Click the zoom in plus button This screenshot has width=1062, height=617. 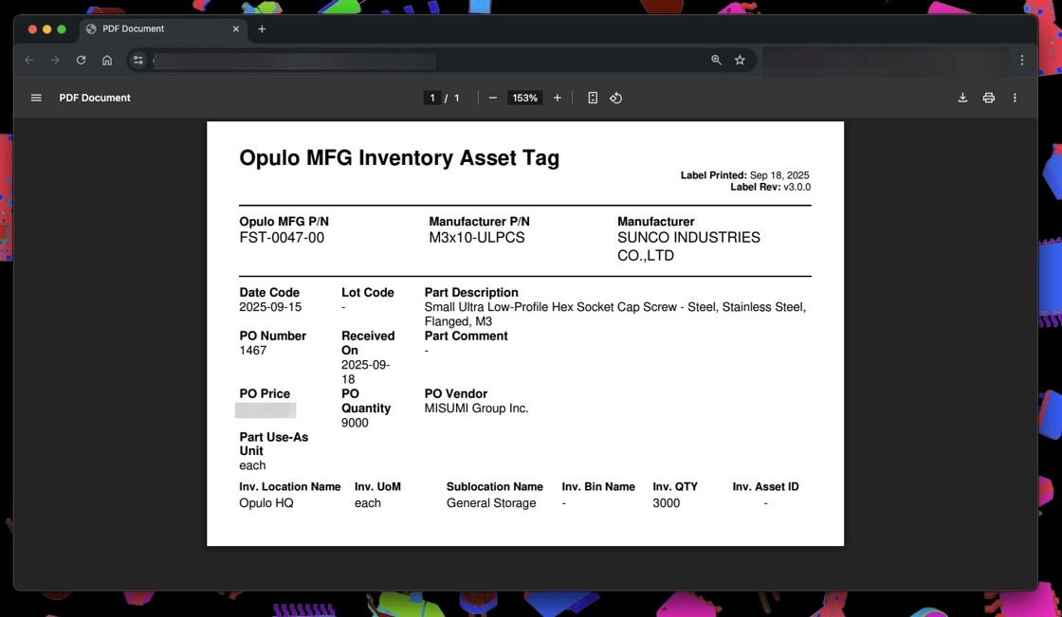557,98
